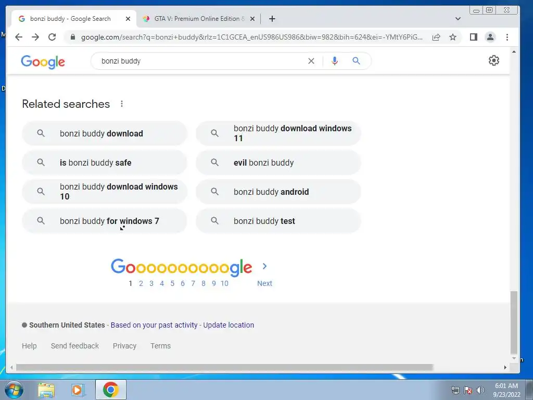This screenshot has width=533, height=400.
Task: Open the Privacy footer link
Action: [x=124, y=346]
